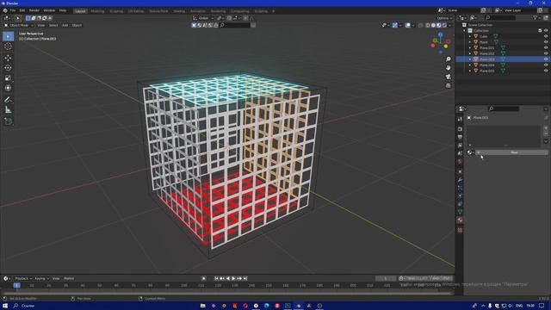
Task: Select the Move tool
Action: (x=8, y=58)
